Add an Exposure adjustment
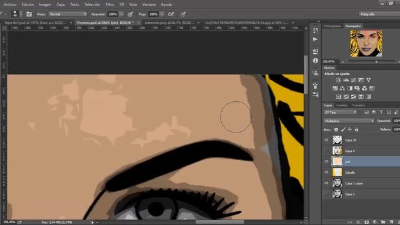This screenshot has height=225, width=400. tap(361, 80)
